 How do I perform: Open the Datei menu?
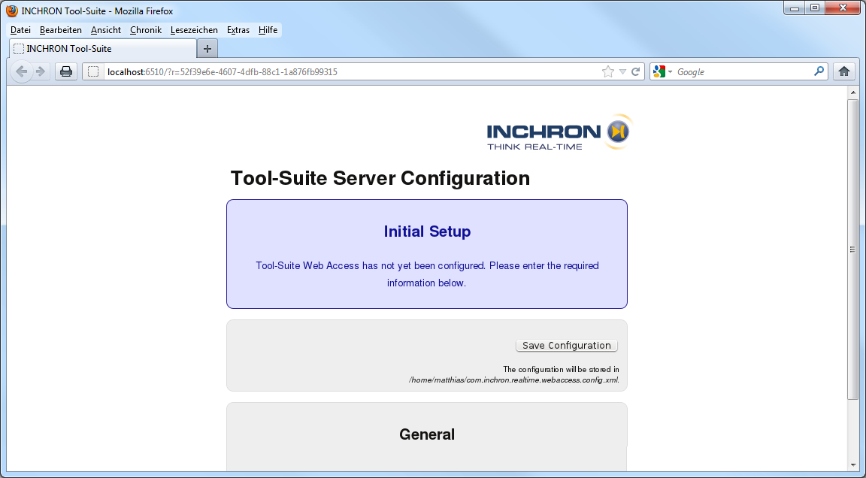click(20, 30)
